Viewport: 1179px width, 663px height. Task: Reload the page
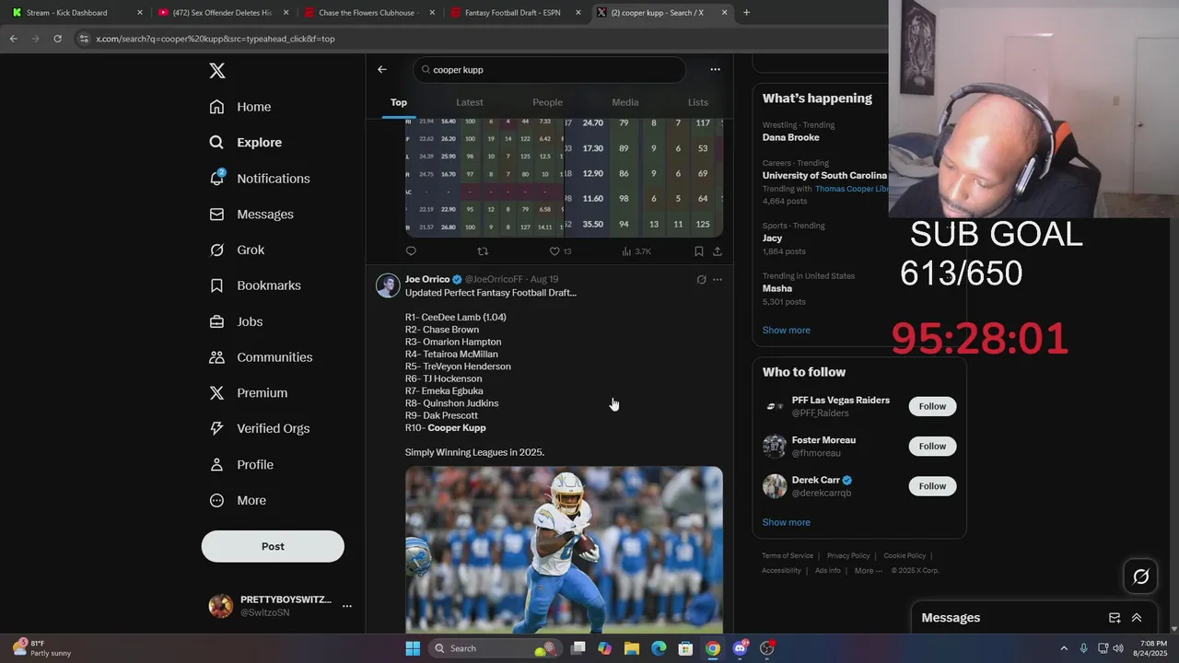coord(57,39)
